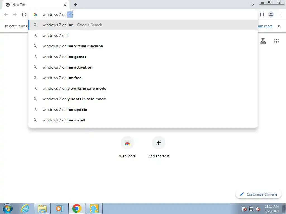Viewport: 286px width, 214px height.
Task: Click the Chrome taskbar icon
Action: click(x=77, y=209)
